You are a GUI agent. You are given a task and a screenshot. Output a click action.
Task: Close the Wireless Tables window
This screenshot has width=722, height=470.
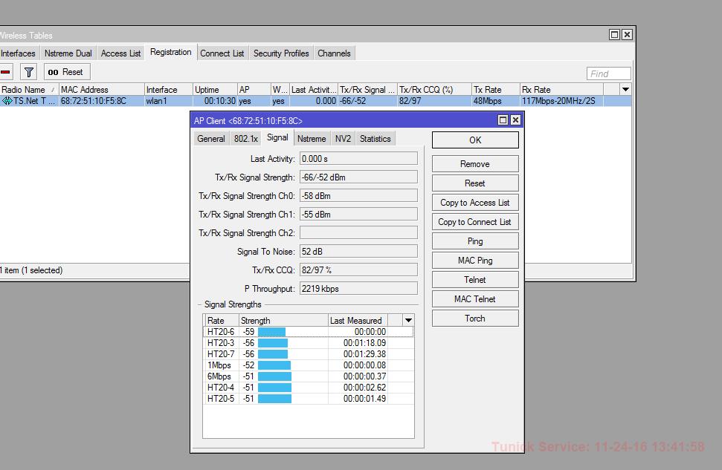(x=627, y=34)
